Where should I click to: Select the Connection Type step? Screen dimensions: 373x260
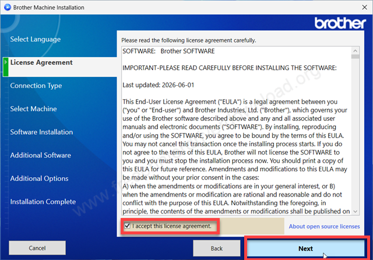coord(36,86)
